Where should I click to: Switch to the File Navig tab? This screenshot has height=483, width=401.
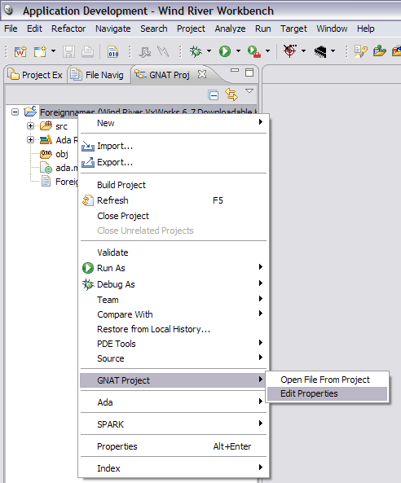[97, 75]
